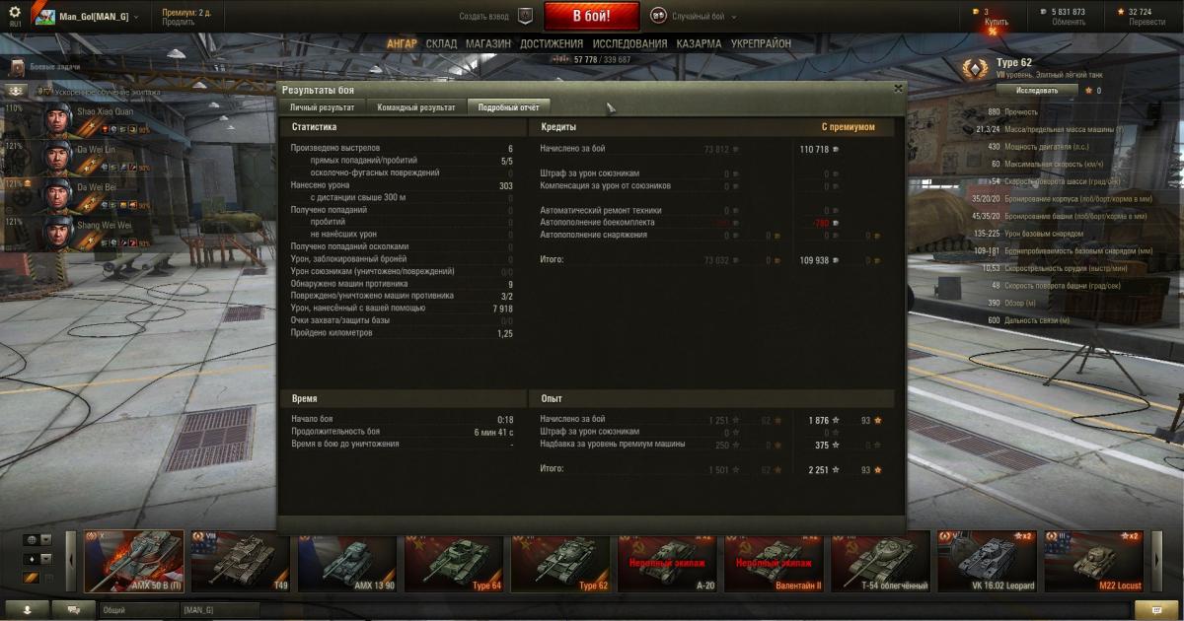The width and height of the screenshot is (1184, 621).
Task: Open the УКРЕПРАЙОН menu tab
Action: (761, 44)
